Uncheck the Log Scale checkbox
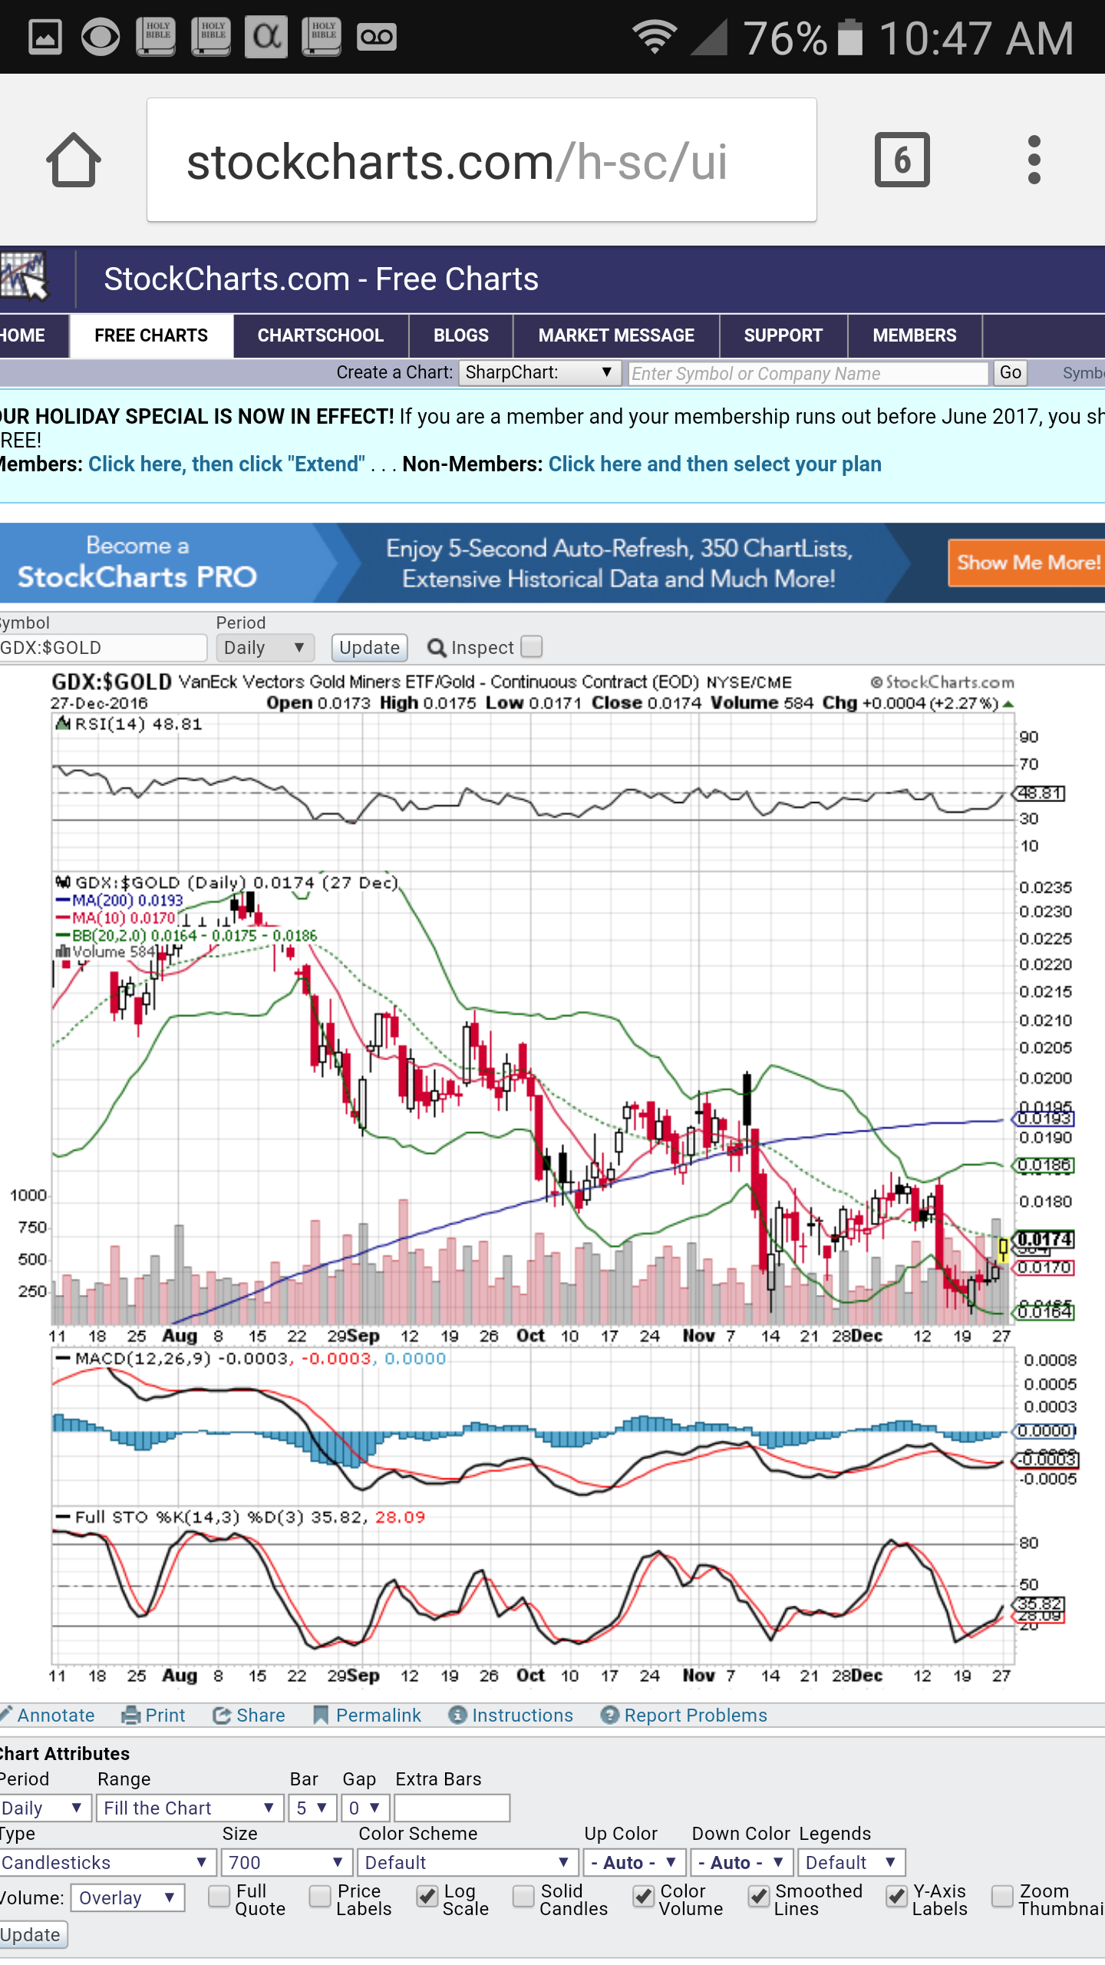This screenshot has width=1105, height=1965. coord(427,1896)
